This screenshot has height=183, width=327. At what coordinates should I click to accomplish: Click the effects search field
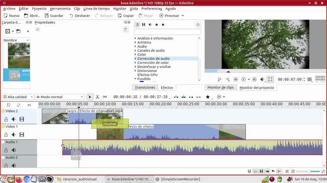pos(167,32)
